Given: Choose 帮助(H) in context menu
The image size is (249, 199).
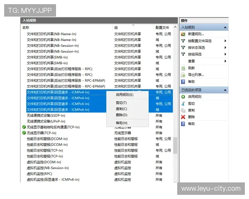Looking at the screenshot, I should point(122,123).
